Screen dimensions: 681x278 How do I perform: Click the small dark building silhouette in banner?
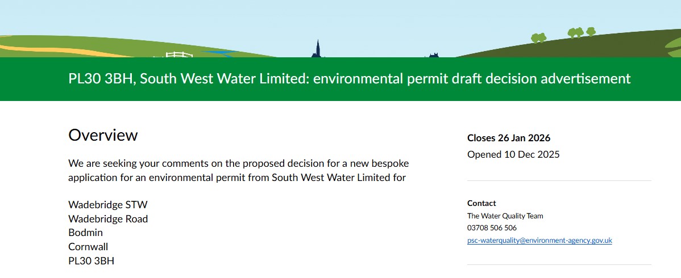click(433, 55)
